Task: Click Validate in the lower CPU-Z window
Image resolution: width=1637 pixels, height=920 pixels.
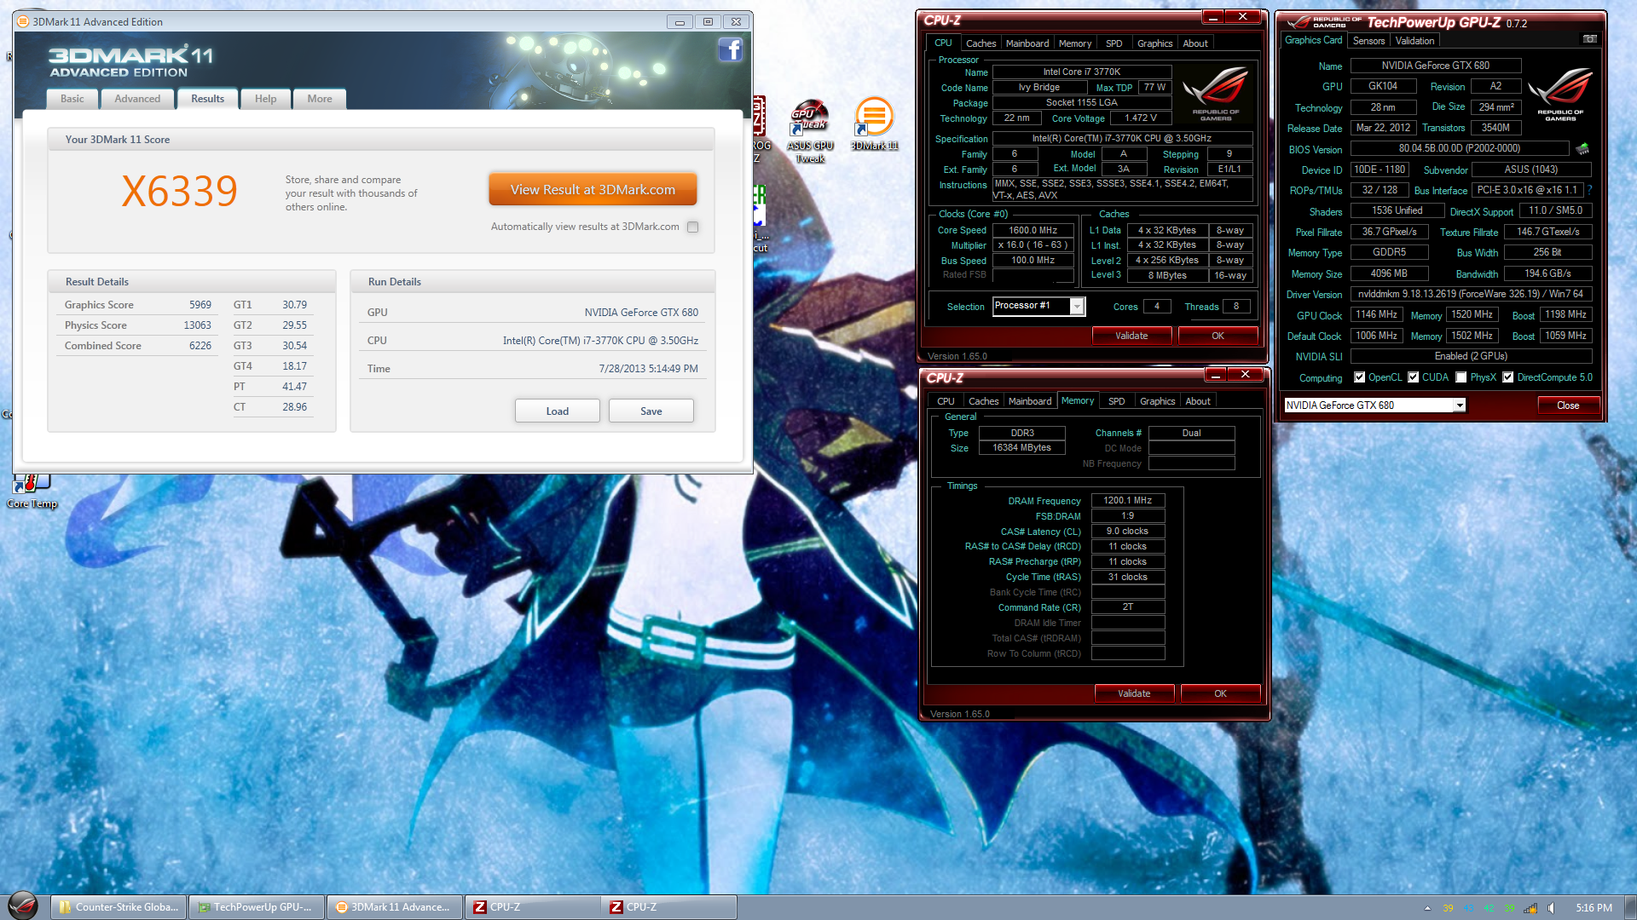Action: tap(1134, 693)
